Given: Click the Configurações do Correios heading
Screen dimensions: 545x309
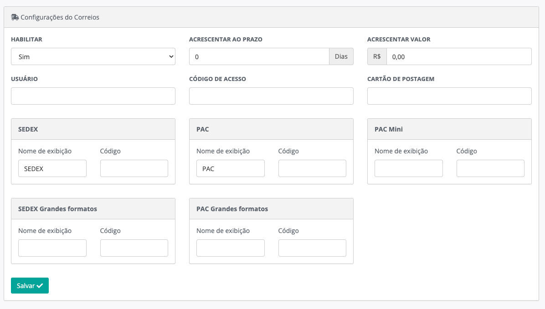Looking at the screenshot, I should tap(60, 17).
